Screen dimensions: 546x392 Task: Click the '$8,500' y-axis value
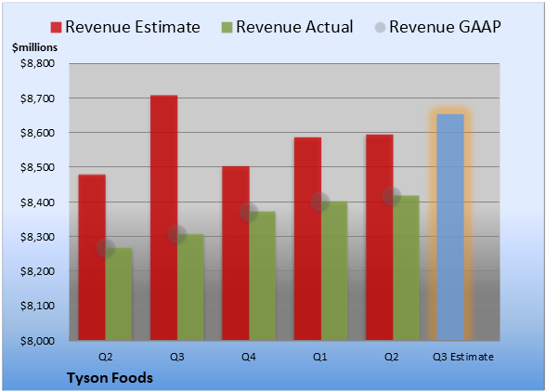(37, 167)
